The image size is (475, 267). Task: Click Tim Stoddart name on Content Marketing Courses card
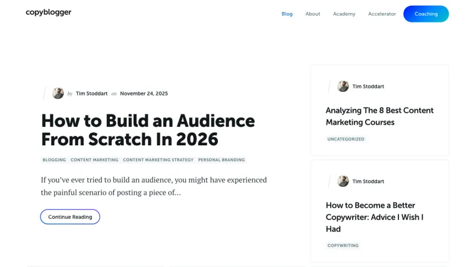point(368,87)
